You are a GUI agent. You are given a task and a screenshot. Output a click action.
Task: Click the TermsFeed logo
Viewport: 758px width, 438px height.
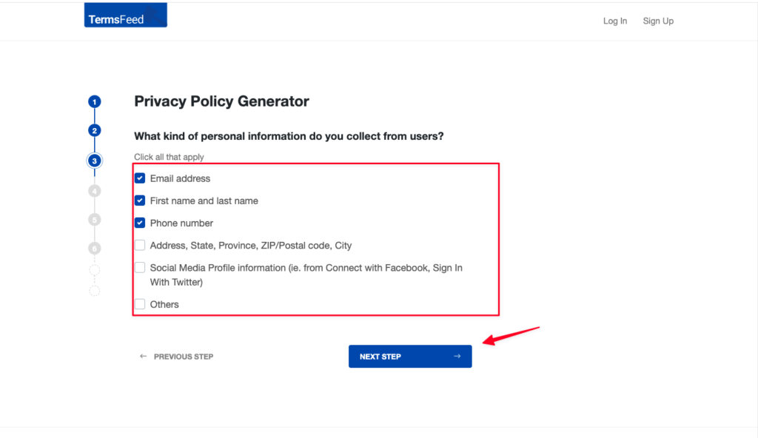point(125,16)
